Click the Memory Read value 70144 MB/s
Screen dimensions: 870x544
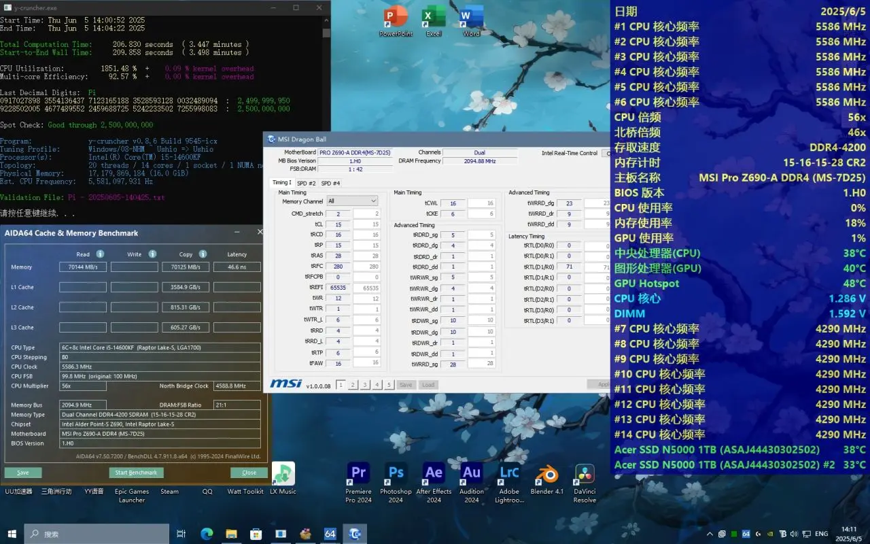83,267
